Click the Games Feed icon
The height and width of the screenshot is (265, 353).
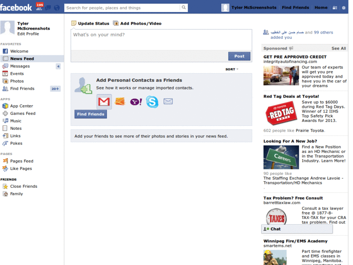[x=5, y=114]
